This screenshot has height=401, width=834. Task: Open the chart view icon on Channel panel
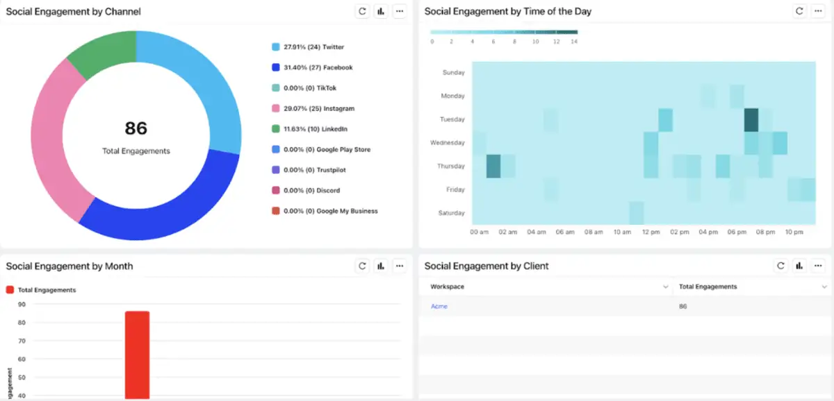coord(380,11)
